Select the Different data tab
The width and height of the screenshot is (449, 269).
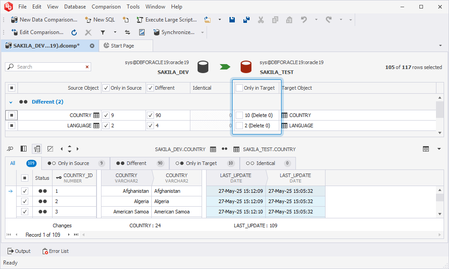[x=140, y=163]
